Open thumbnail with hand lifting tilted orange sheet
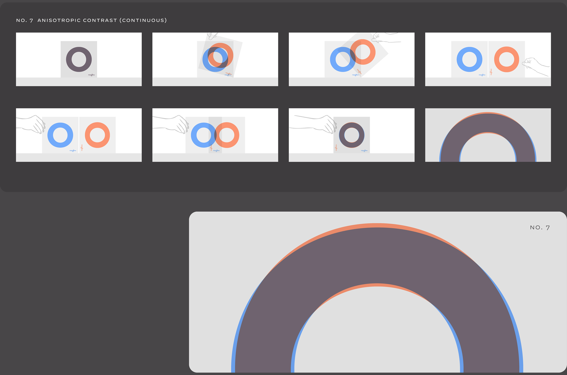Screen dimensions: 567x375 [352, 59]
